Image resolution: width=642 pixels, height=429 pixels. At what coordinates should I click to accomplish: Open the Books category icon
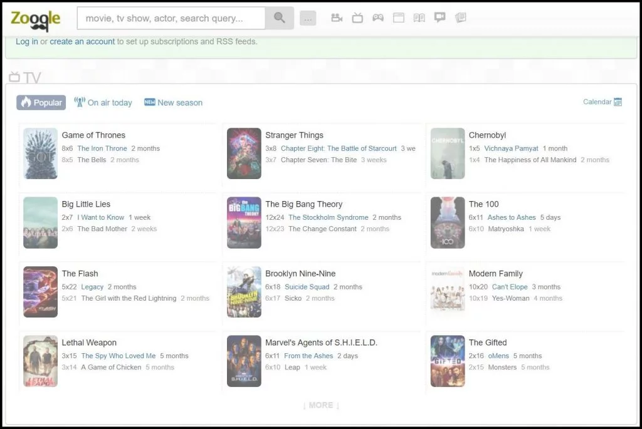click(419, 18)
